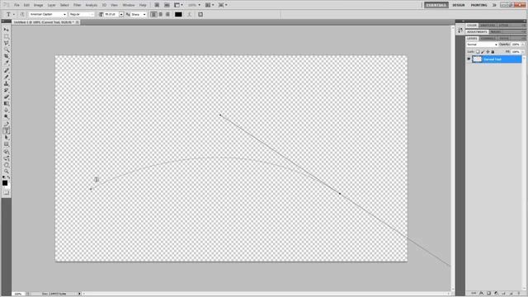Select the History Brush tool

coord(6,91)
